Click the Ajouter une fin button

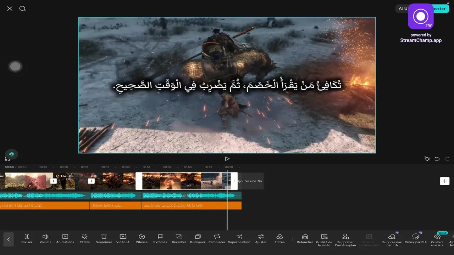250,181
